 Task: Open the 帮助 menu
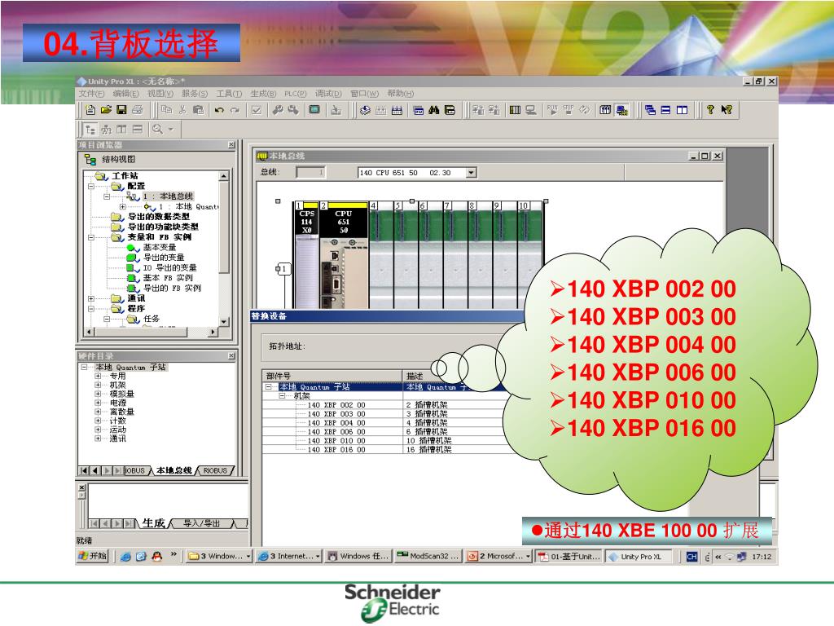pyautogui.click(x=401, y=94)
